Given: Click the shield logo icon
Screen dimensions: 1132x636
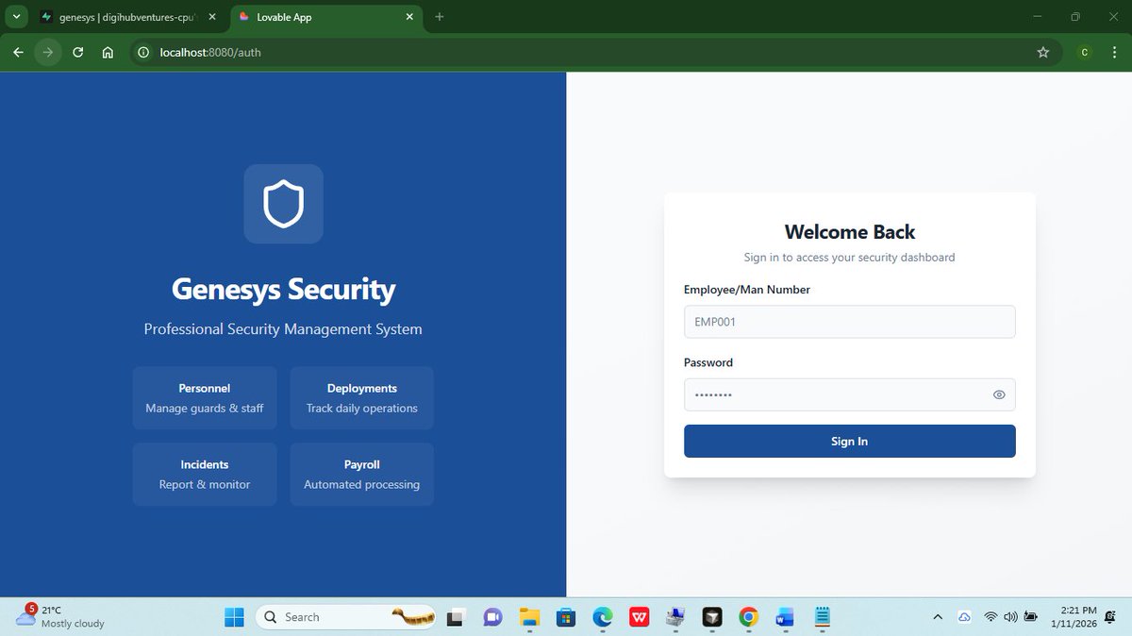Looking at the screenshot, I should (x=283, y=204).
